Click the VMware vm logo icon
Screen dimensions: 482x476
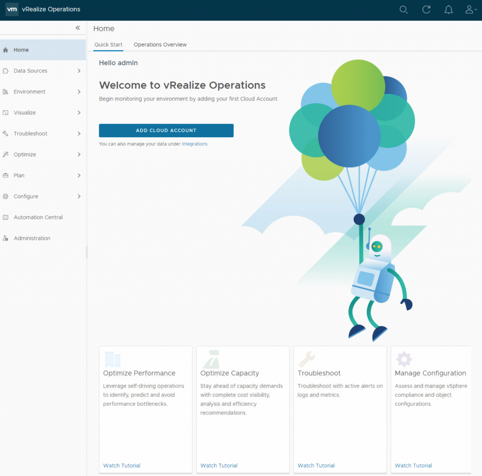(x=12, y=9)
